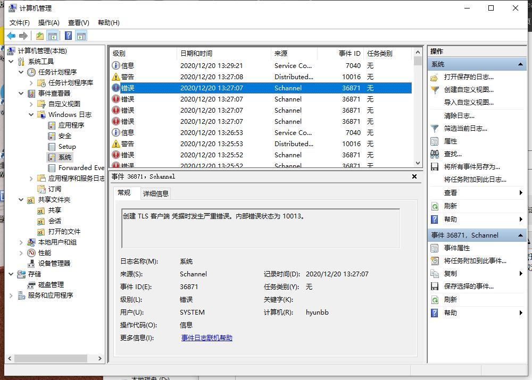Click the 创建自定义视图 funnel icon
Image resolution: width=532 pixels, height=380 pixels.
pos(434,90)
